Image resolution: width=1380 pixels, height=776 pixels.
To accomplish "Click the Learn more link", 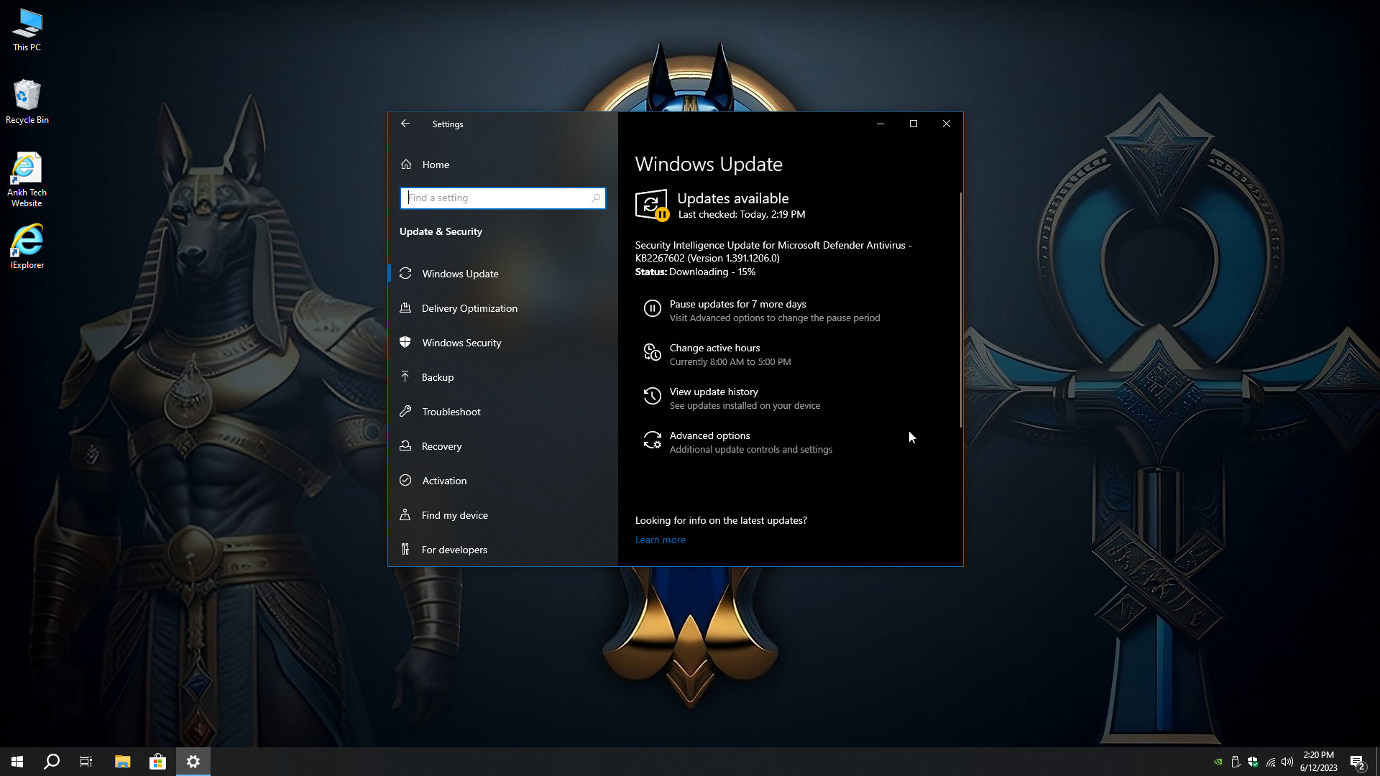I will click(x=660, y=540).
